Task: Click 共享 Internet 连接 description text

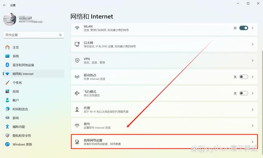Action: (95, 79)
